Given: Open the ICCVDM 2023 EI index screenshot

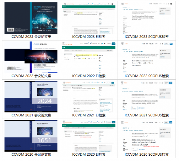Looking at the screenshot, I should coord(89,18).
